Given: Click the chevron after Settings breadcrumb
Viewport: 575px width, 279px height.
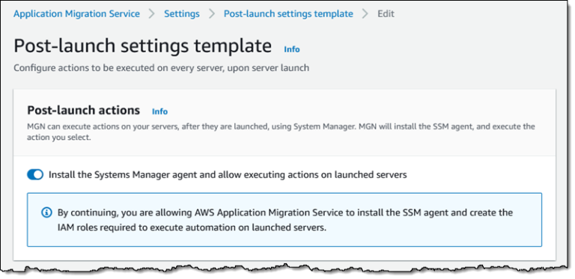Looking at the screenshot, I should tap(212, 14).
